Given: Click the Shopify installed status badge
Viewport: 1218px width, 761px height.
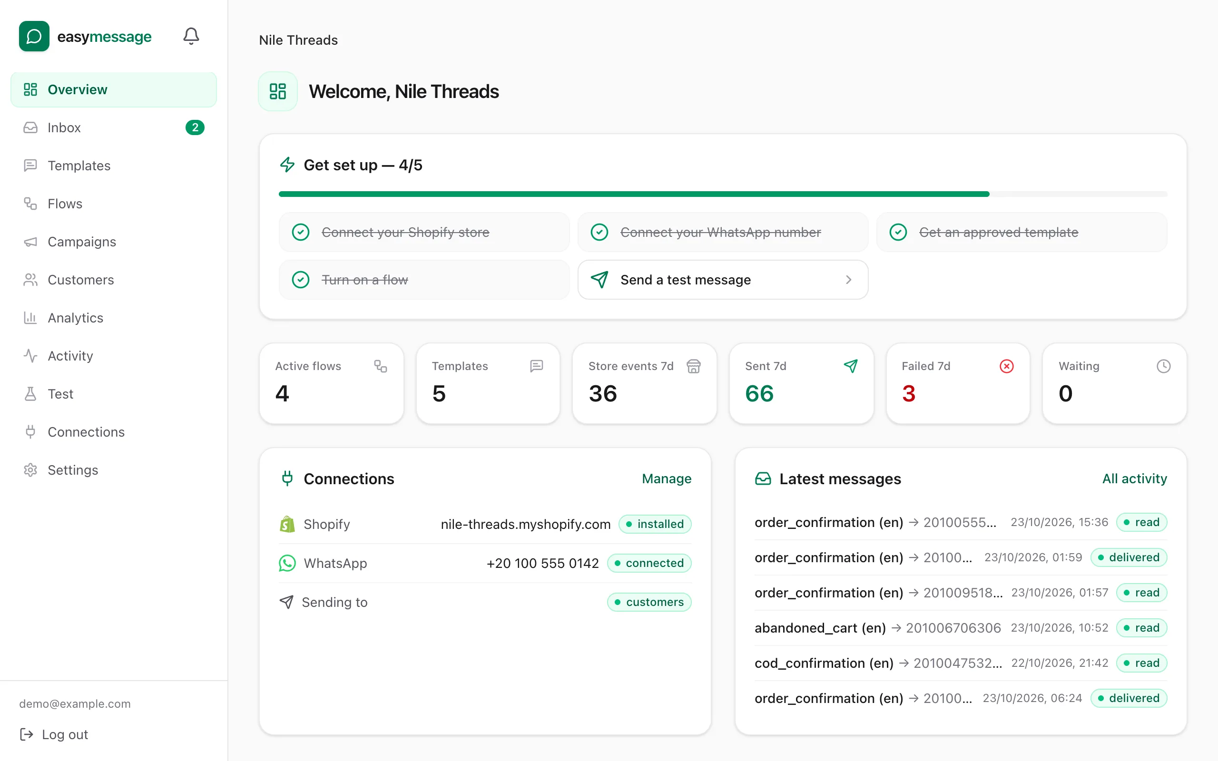Looking at the screenshot, I should pyautogui.click(x=655, y=524).
